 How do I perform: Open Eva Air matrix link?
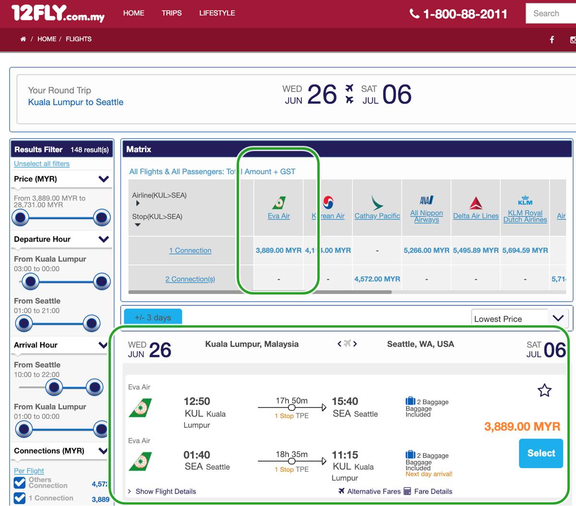[278, 216]
